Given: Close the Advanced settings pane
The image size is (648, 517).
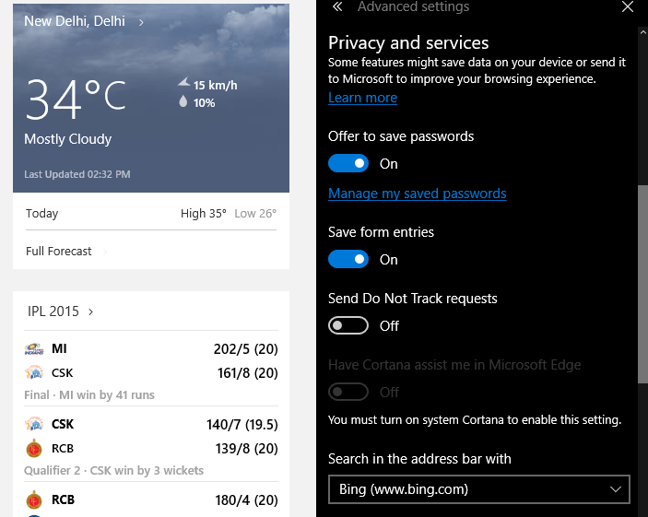Looking at the screenshot, I should pos(628,6).
